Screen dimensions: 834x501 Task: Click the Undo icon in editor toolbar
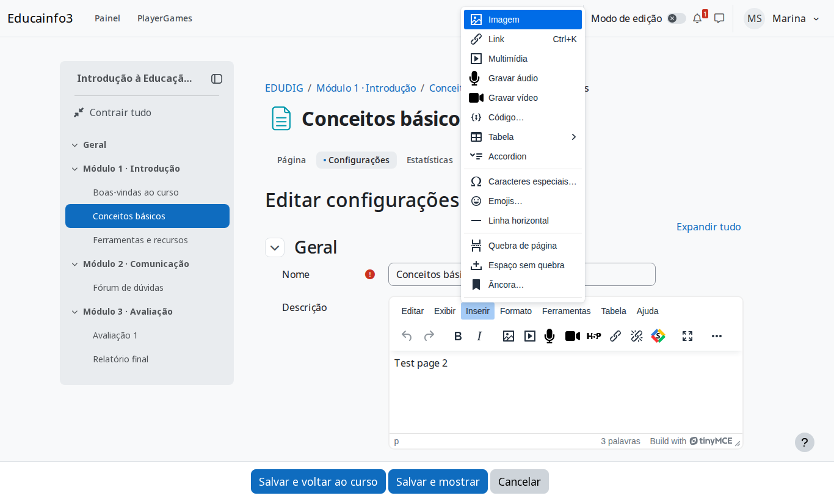[x=407, y=336]
